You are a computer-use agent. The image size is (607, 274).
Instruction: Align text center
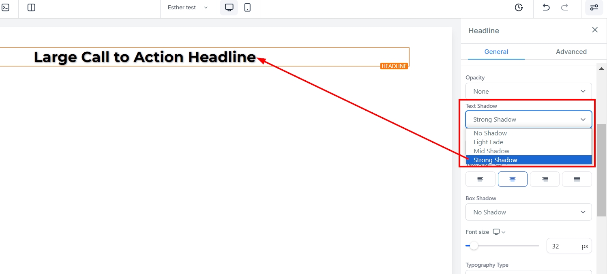pyautogui.click(x=513, y=179)
